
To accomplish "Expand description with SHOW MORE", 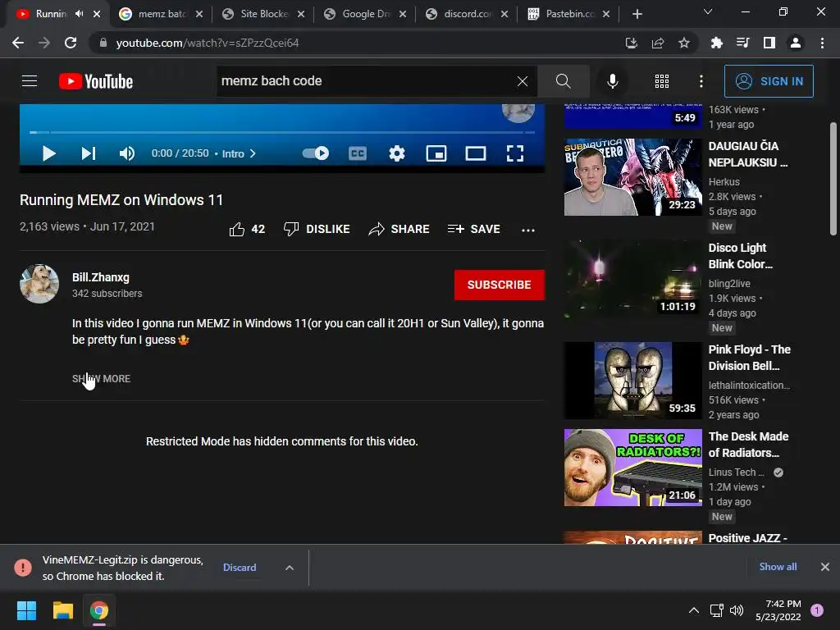I will pos(101,379).
